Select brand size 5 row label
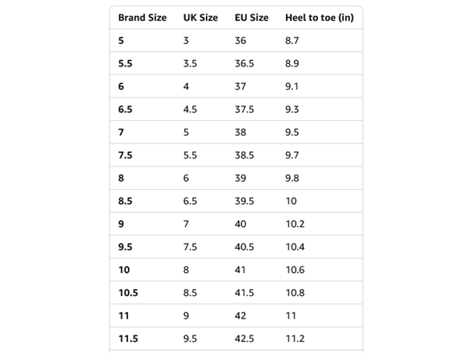The image size is (471, 353). click(x=121, y=41)
